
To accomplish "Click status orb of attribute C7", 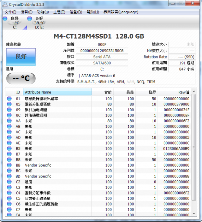I will pyautogui.click(x=9, y=209).
